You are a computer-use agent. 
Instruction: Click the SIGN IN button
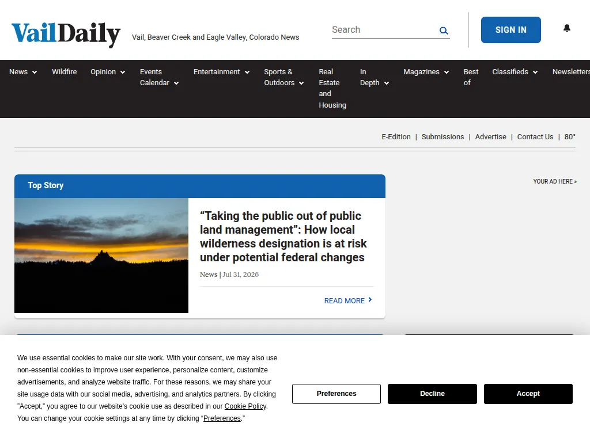coord(510,30)
